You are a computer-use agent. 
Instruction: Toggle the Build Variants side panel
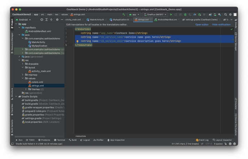click(12, 127)
